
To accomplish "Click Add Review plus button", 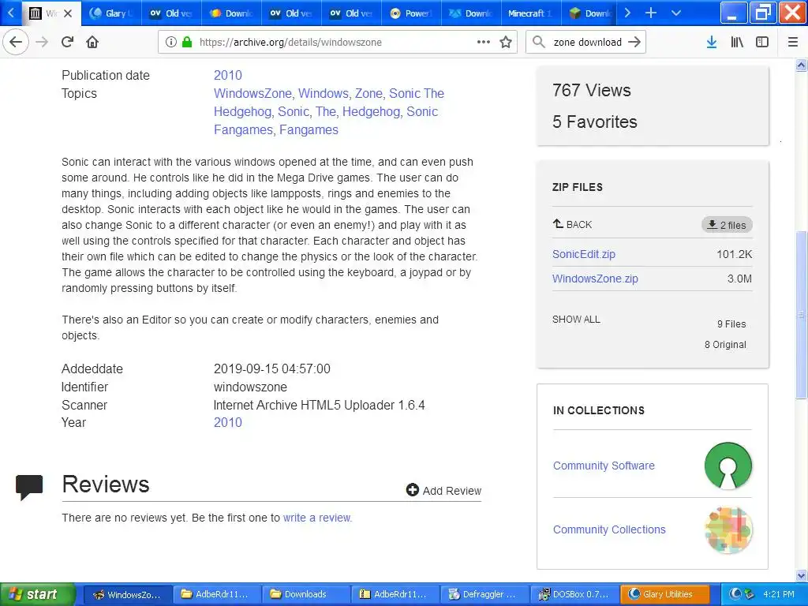I will point(443,491).
